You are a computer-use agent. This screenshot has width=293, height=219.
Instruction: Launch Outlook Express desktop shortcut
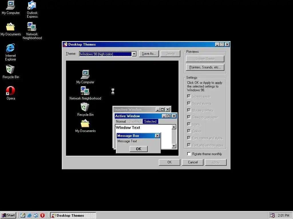point(32,9)
